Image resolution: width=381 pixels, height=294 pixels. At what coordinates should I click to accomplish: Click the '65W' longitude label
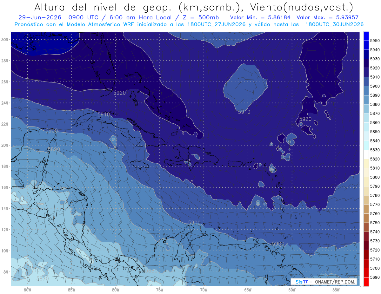point(248,290)
